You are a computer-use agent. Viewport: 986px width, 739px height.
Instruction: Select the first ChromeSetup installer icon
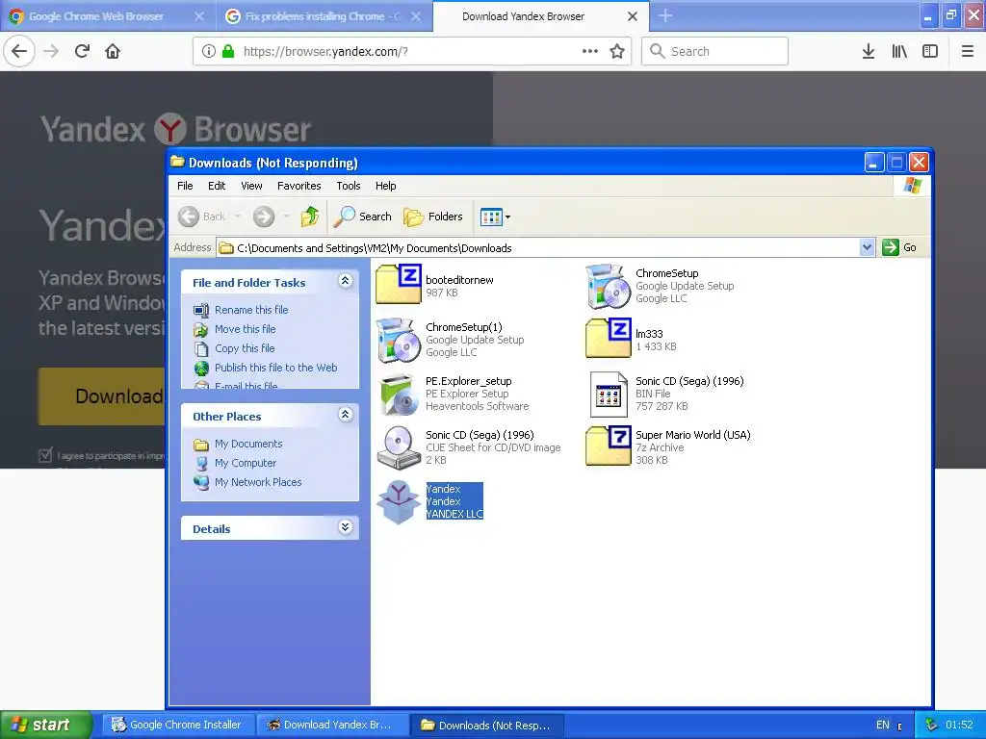pos(608,286)
